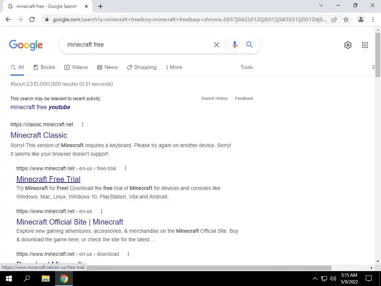Switch to the Shopping tab
Viewport: 381px width, 286px height.
pyautogui.click(x=142, y=67)
